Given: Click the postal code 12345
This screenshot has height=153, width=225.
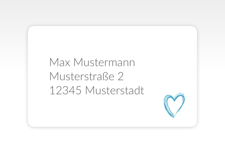Looking at the screenshot, I should tap(65, 91).
